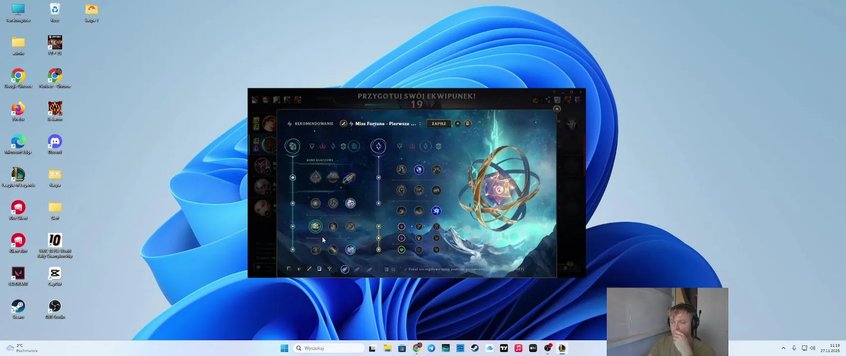Switch secondary path to Domination

(x=413, y=146)
